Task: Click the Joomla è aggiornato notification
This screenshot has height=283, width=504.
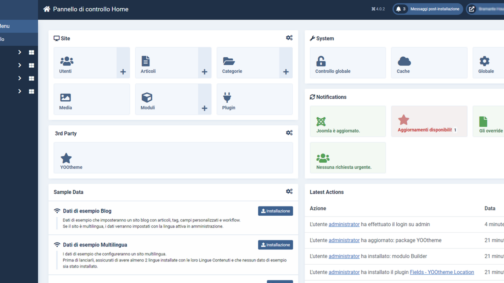Action: (x=348, y=121)
